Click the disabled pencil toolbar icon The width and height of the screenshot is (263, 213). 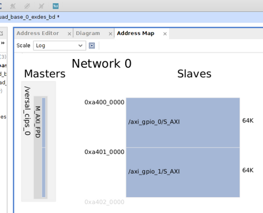click(x=27, y=6)
